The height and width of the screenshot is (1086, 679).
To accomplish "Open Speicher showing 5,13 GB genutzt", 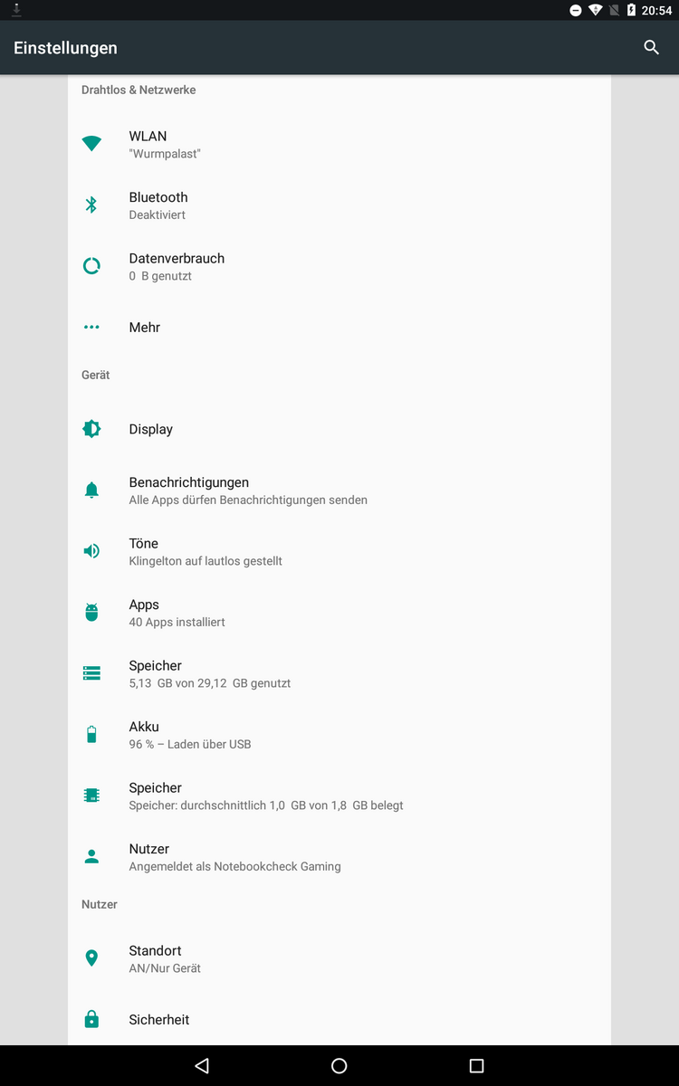I will 339,673.
